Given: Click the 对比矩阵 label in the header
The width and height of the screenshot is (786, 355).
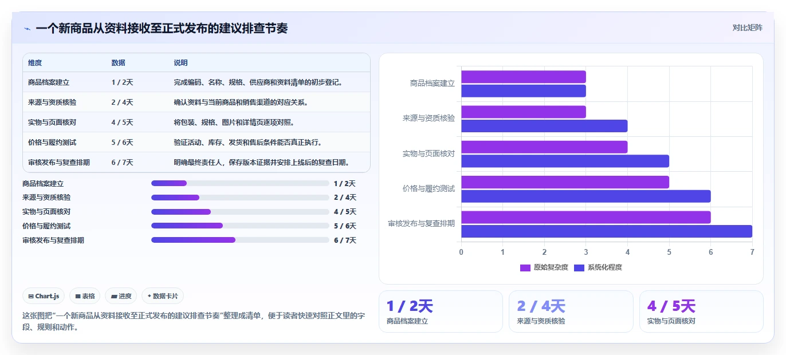Looking at the screenshot, I should coord(748,27).
